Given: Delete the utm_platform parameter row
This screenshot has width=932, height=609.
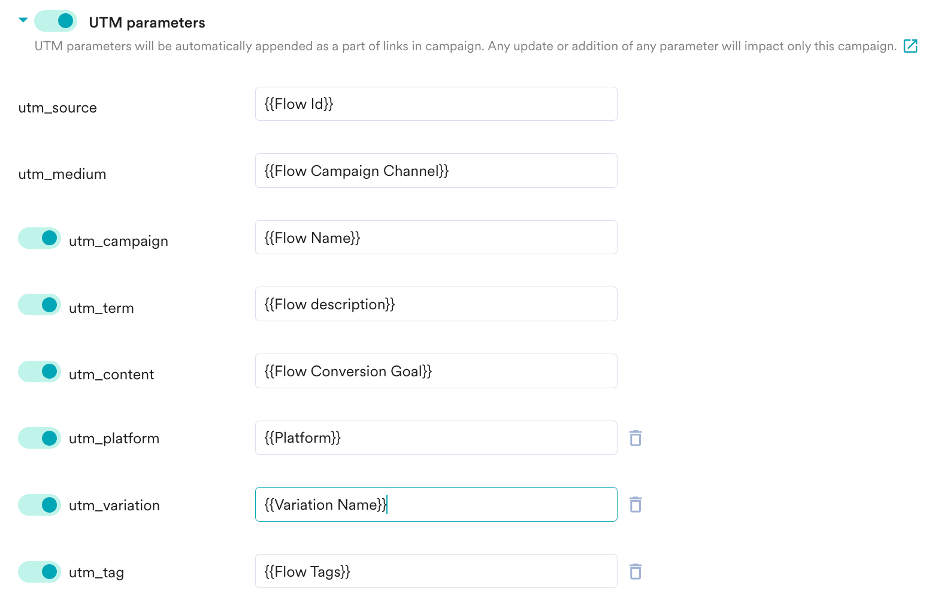Looking at the screenshot, I should click(x=636, y=438).
